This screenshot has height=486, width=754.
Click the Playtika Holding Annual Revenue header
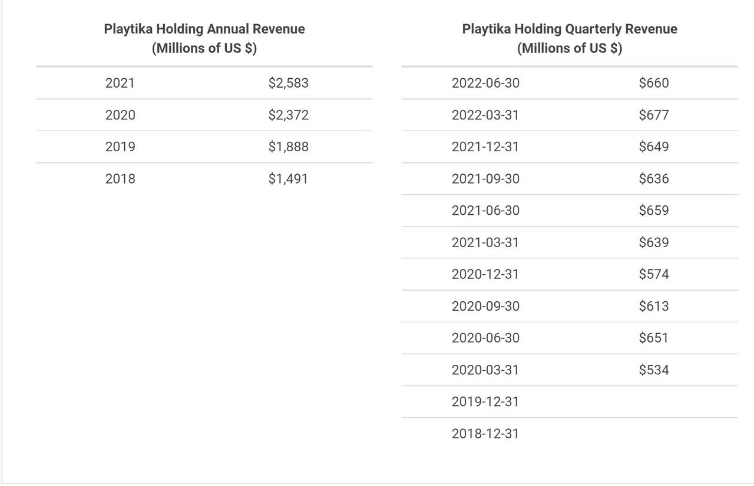[204, 38]
